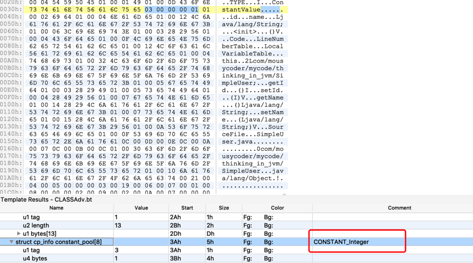473x263 pixels.
Task: Click the Comment column header
Action: point(400,208)
